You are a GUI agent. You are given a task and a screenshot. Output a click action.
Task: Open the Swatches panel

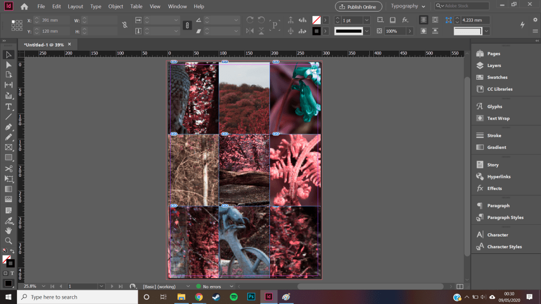click(497, 77)
